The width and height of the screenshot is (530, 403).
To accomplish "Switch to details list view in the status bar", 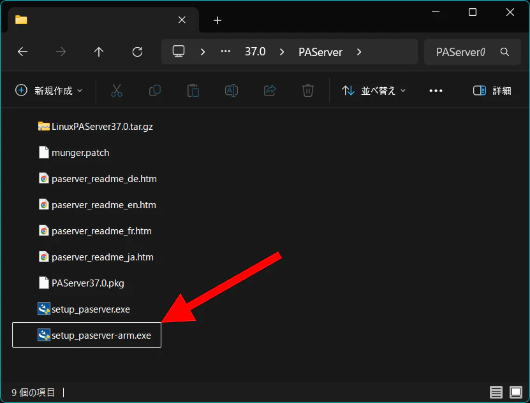I will [496, 392].
